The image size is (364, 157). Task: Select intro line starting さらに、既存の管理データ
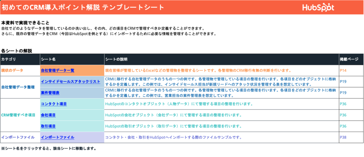click(109, 34)
